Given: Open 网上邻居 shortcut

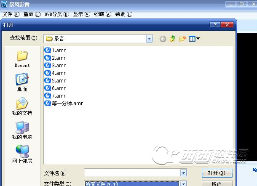Looking at the screenshot, I should pyautogui.click(x=22, y=154).
